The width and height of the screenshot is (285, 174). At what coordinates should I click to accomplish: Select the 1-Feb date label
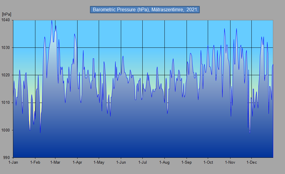click(x=35, y=162)
